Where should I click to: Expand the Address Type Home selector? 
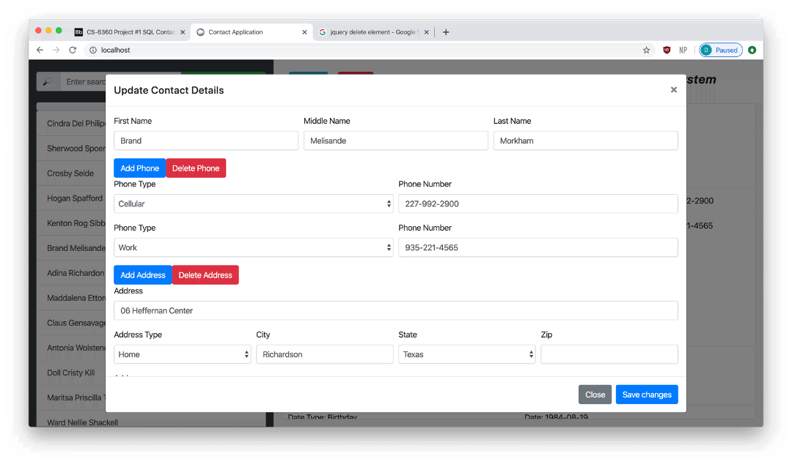182,354
